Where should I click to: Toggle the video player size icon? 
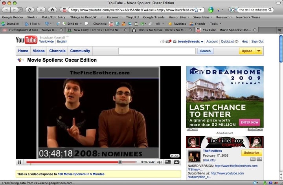(x=168, y=162)
